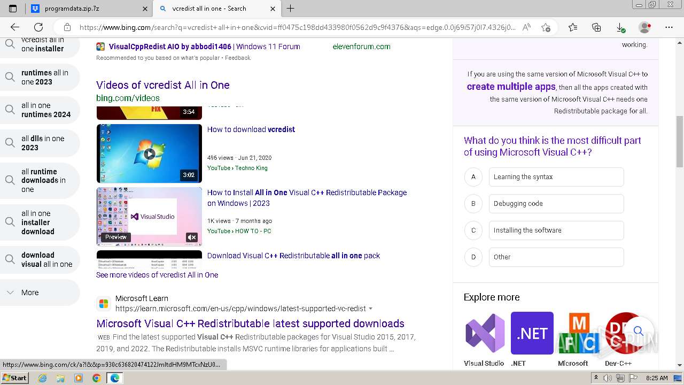
Task: Click the Start button
Action: point(15,378)
